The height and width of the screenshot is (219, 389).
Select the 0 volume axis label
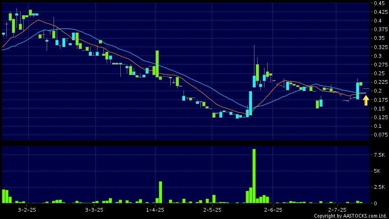375,203
